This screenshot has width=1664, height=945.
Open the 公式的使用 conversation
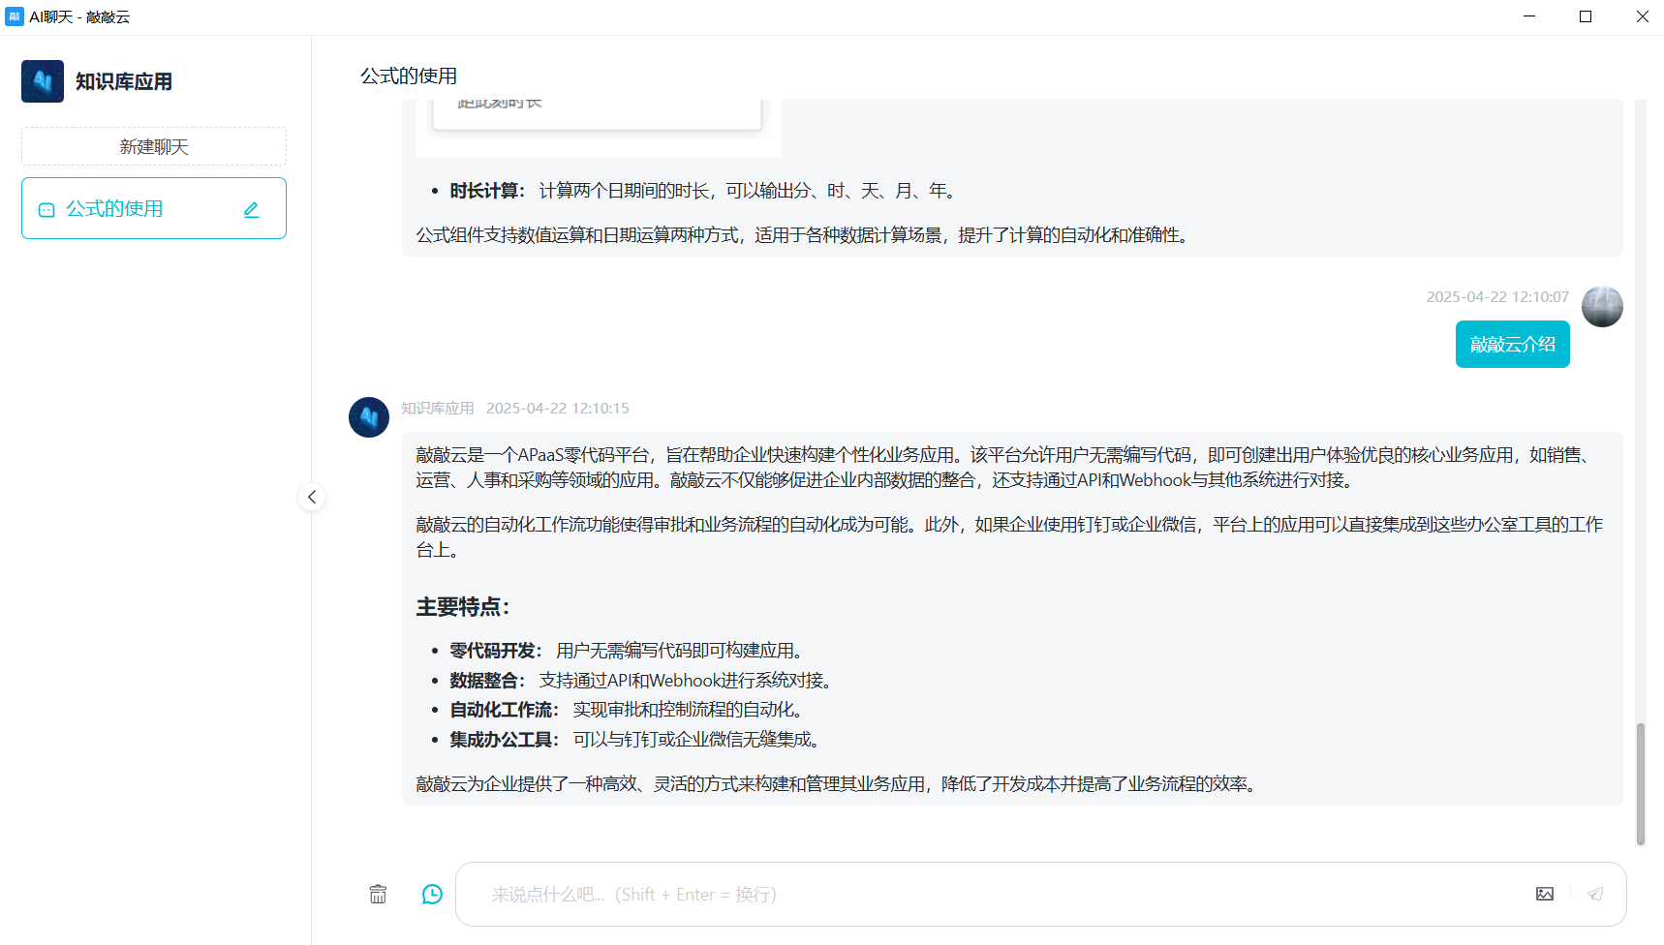pos(154,208)
